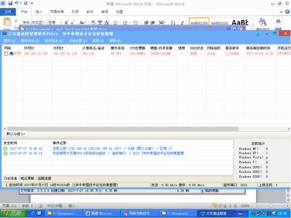Click the Shrink Font icon
The height and width of the screenshot is (218, 291).
click(x=73, y=23)
